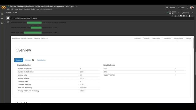
Task: Click the Colab logo icon
Action: point(3,7)
